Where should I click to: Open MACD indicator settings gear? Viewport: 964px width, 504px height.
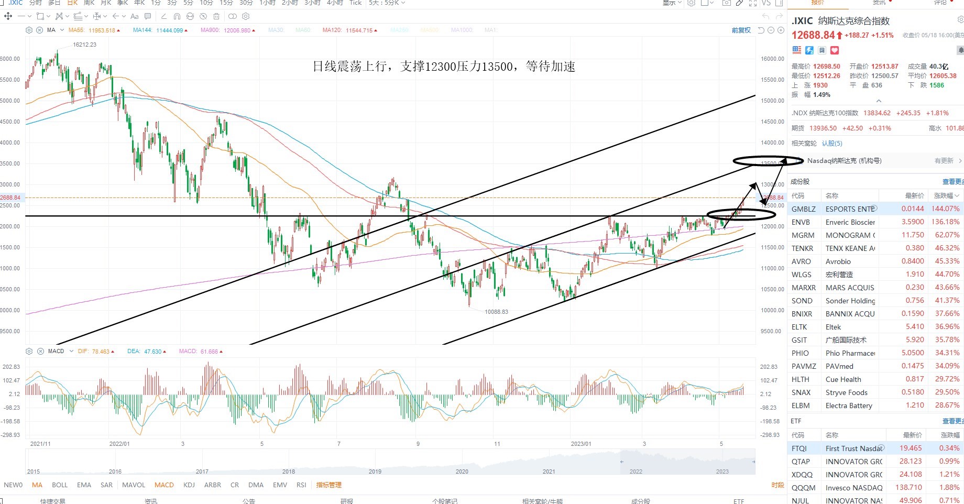point(29,352)
